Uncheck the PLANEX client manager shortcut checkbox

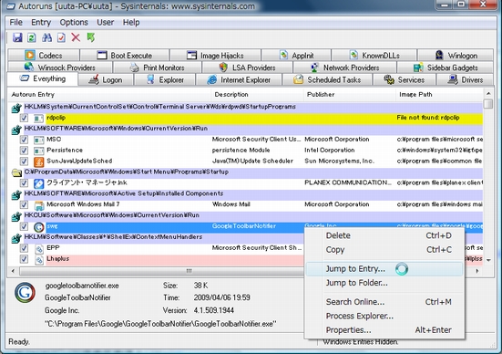click(x=24, y=183)
